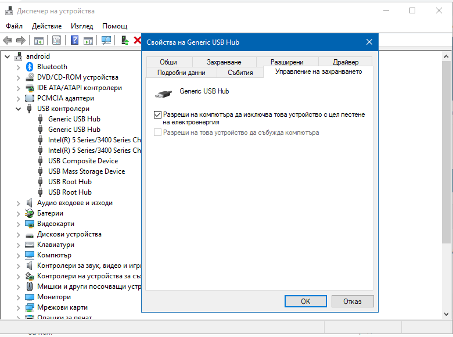Click the Мишки mouse icon
453x337 pixels.
pos(30,286)
